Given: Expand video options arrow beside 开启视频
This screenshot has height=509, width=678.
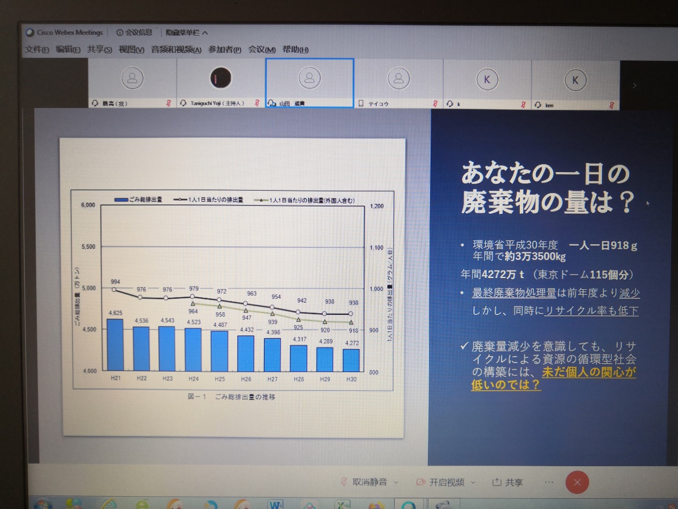Looking at the screenshot, I should pyautogui.click(x=473, y=482).
